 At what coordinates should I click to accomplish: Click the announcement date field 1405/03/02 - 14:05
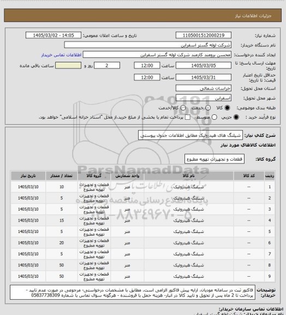[53, 36]
